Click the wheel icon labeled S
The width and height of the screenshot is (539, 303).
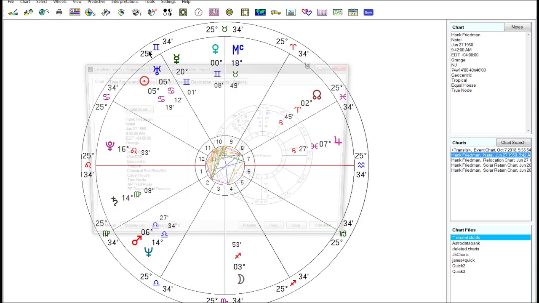[90, 12]
